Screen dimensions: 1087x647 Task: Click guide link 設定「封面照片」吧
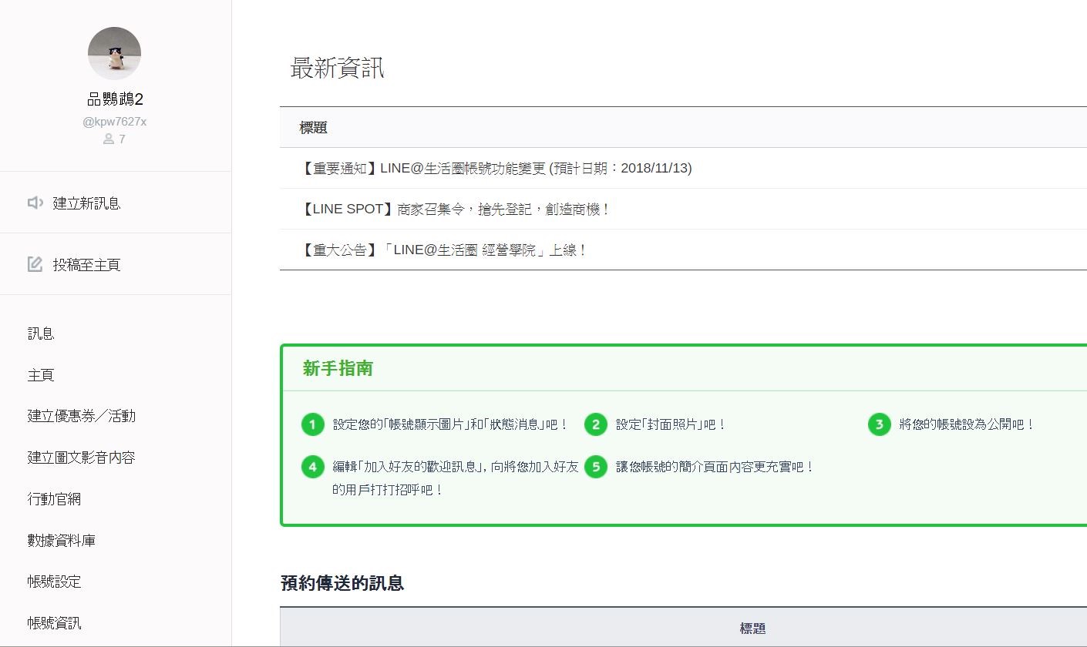click(x=671, y=424)
